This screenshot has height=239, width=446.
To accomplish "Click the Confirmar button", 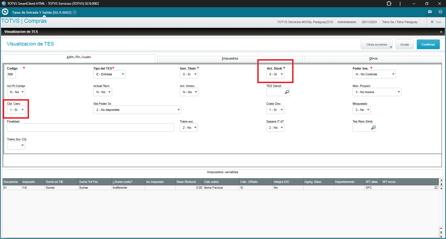I will coord(428,44).
